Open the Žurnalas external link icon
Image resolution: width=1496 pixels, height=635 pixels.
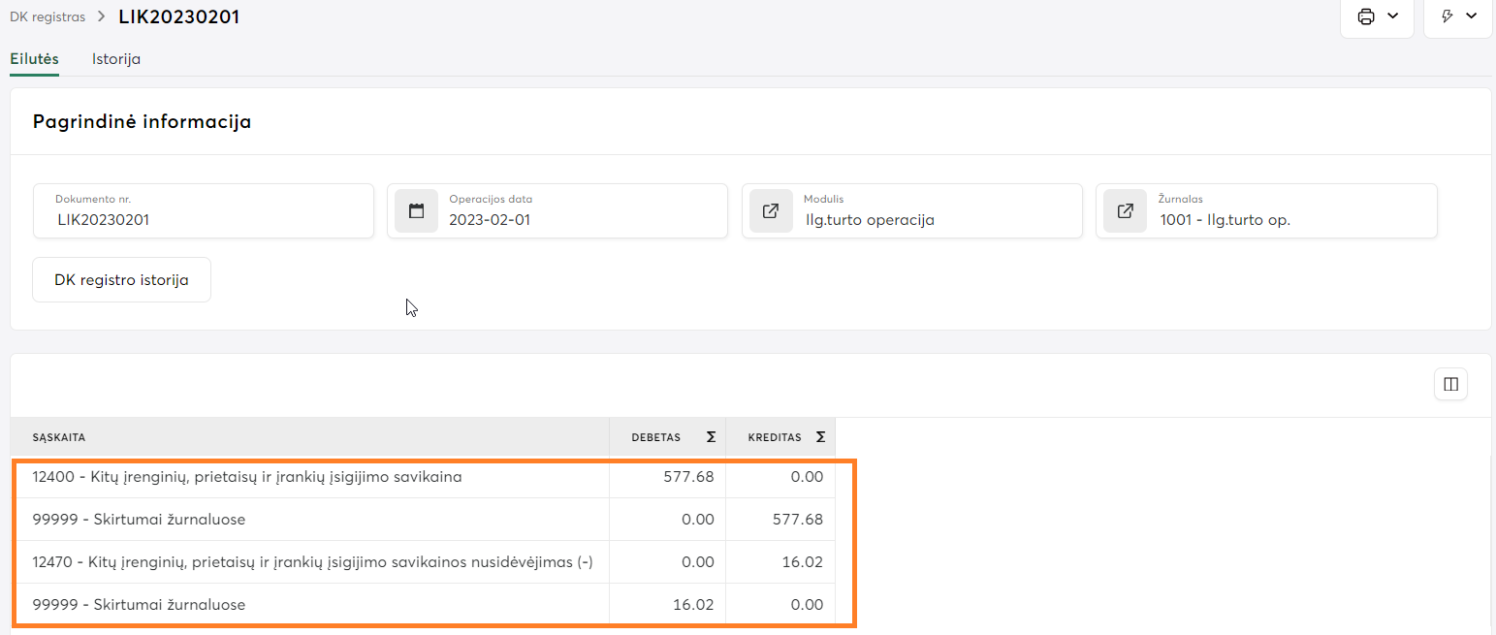tap(1125, 211)
